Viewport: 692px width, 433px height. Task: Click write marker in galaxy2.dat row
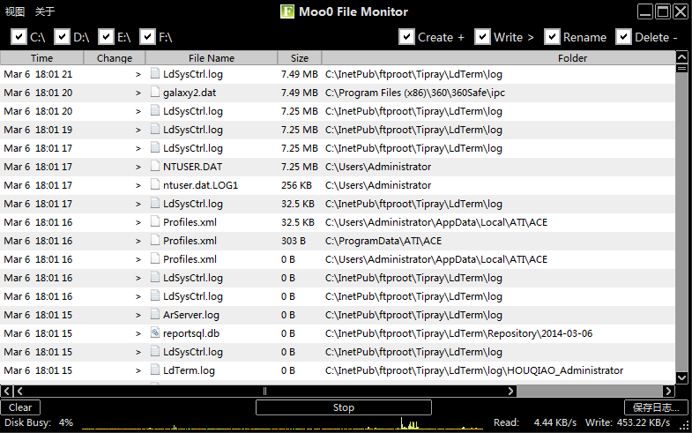[138, 93]
